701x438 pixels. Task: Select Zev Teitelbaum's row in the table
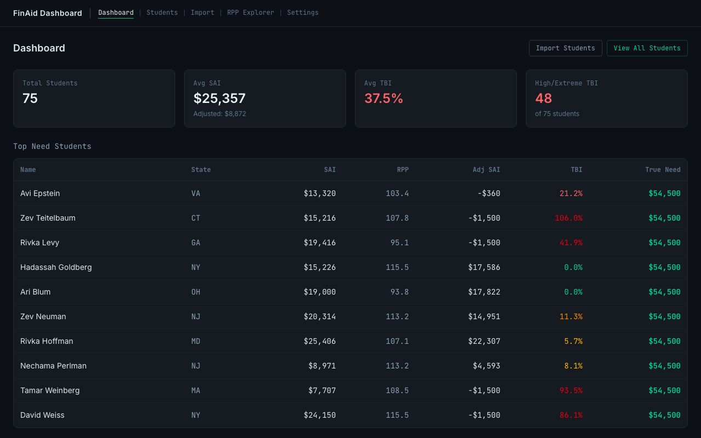click(x=48, y=218)
